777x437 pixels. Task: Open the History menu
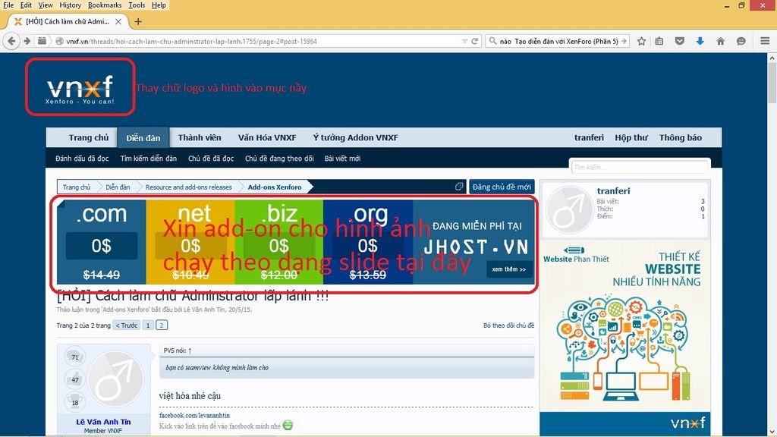pyautogui.click(x=71, y=5)
